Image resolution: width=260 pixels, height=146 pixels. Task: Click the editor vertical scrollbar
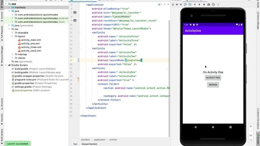point(169,79)
